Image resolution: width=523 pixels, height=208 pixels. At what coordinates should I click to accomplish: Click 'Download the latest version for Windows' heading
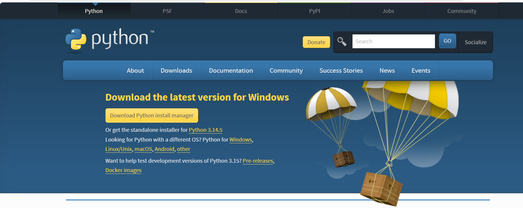click(197, 97)
